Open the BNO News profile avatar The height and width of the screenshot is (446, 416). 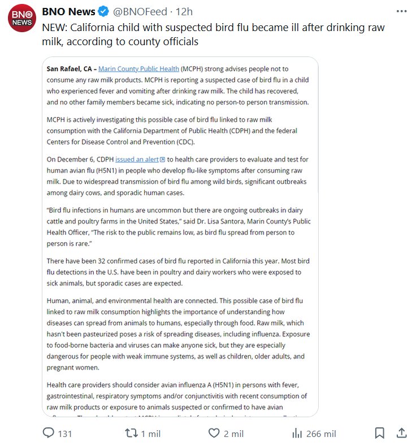coord(22,18)
